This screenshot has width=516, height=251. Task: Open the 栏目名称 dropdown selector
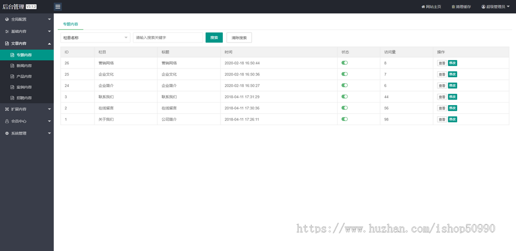click(95, 38)
